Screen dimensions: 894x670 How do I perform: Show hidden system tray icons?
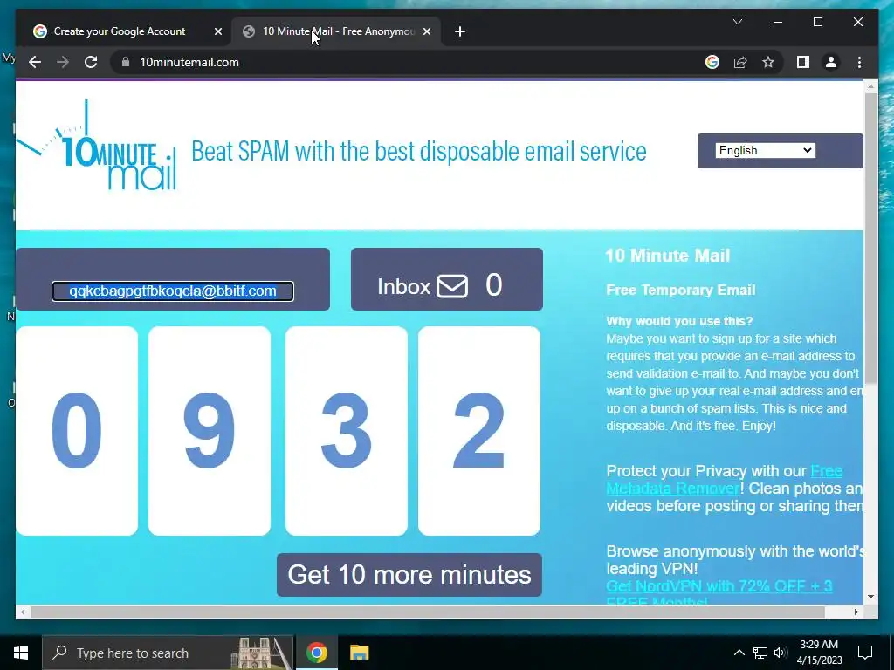click(739, 653)
